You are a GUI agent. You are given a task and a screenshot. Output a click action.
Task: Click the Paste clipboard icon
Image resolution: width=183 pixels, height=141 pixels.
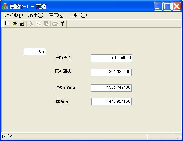pyautogui.click(x=46, y=23)
